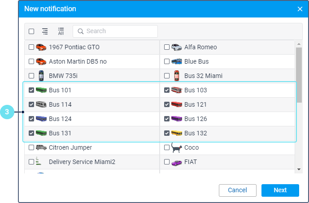Click the group list icon in toolbar

45,31
